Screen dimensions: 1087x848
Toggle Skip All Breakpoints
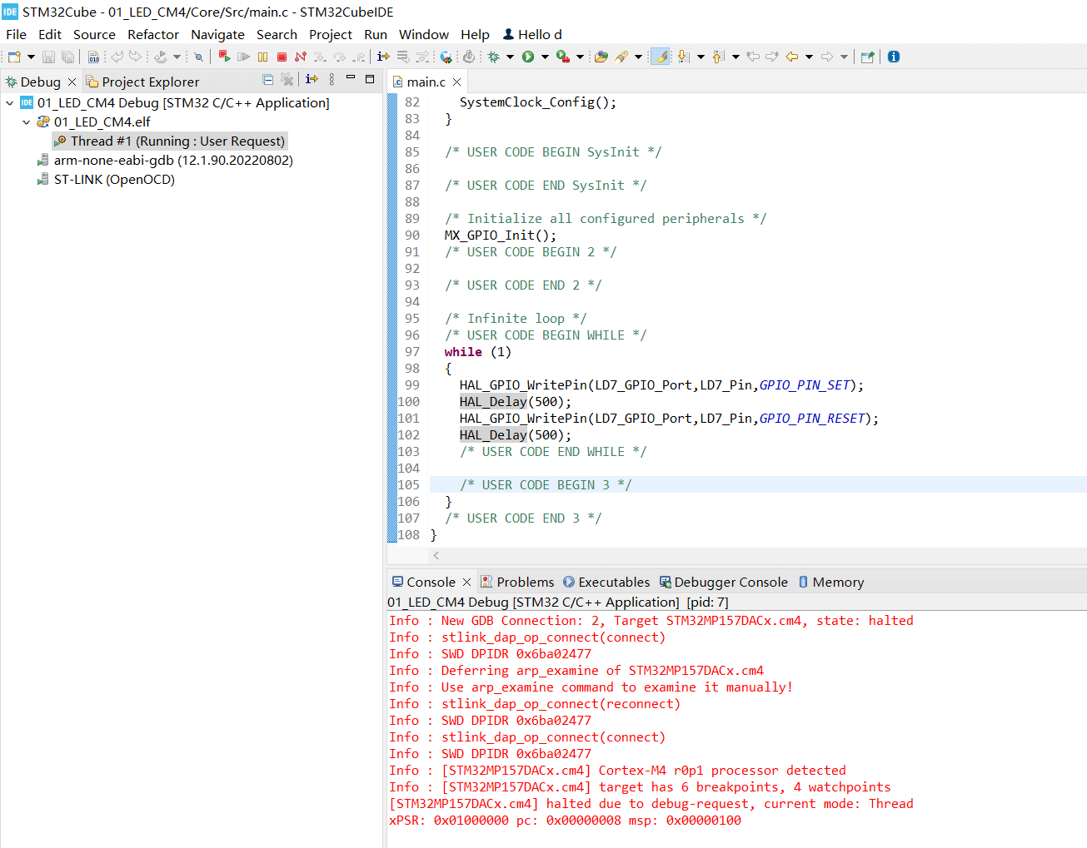(198, 57)
